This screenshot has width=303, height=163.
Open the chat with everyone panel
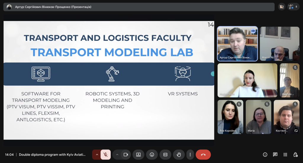point(275,154)
